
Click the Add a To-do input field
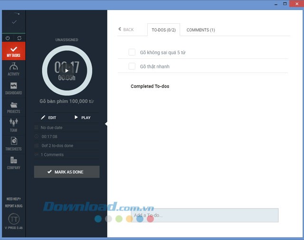[204, 215]
